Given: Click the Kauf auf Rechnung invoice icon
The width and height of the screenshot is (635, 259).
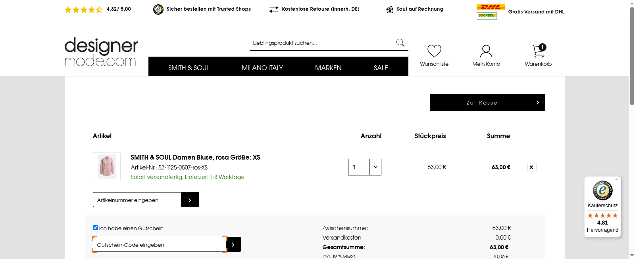Looking at the screenshot, I should coord(390,9).
